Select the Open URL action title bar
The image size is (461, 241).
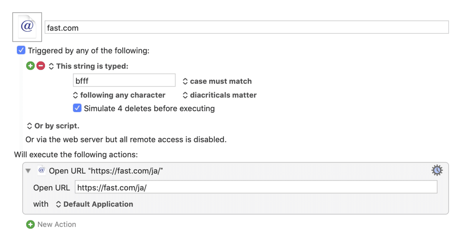click(235, 170)
